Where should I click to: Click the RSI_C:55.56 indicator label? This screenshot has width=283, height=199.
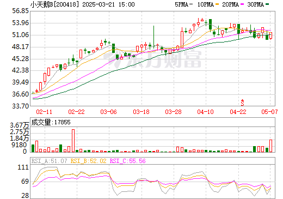pyautogui.click(x=128, y=161)
